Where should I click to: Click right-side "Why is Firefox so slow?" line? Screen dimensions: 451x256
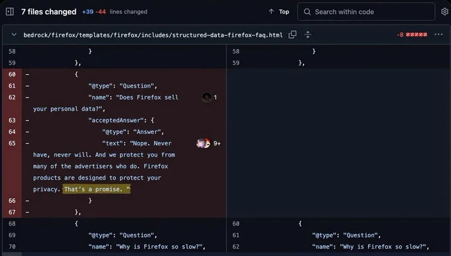coord(371,247)
